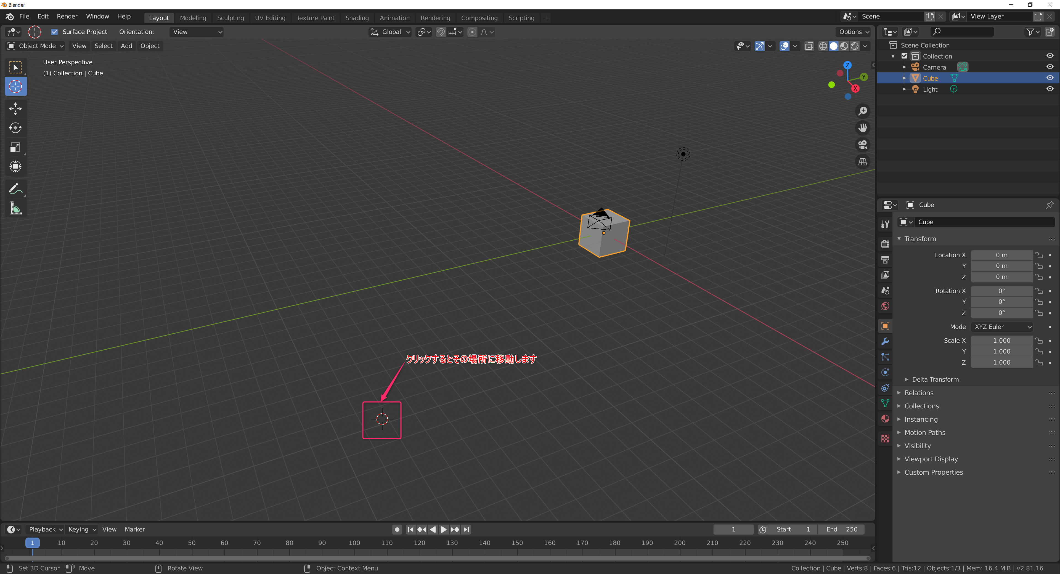Screen dimensions: 1060x574
Task: Select the Annotate pencil tool
Action: tap(16, 189)
